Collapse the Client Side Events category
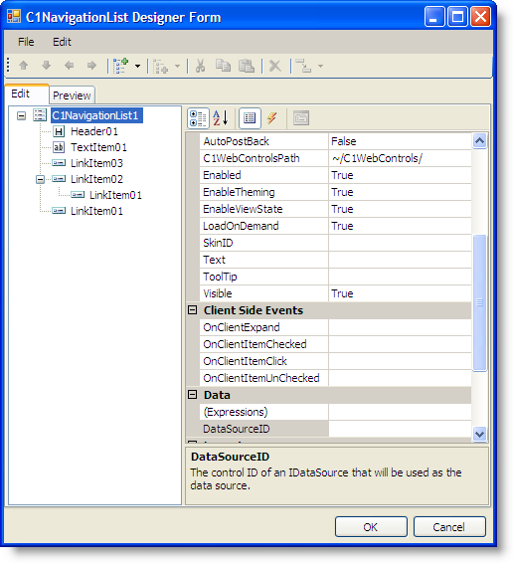 [x=193, y=310]
